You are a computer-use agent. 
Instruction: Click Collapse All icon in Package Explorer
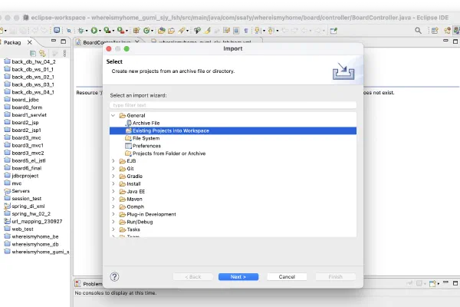tap(33, 53)
